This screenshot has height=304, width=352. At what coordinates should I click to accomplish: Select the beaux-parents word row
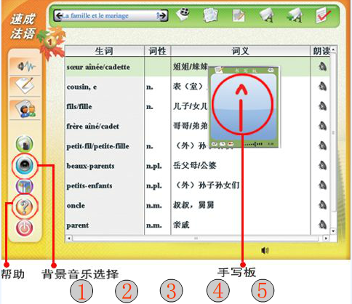[197, 166]
